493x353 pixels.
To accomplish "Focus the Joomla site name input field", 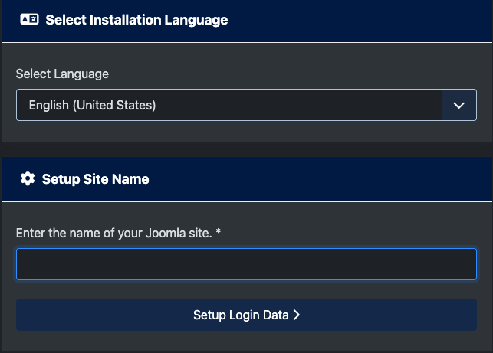I will pos(246,264).
